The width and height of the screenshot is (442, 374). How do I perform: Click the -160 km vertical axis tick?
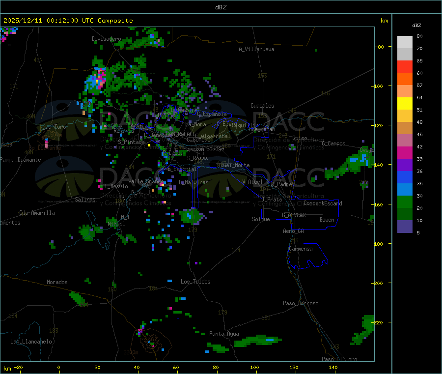[378, 204]
